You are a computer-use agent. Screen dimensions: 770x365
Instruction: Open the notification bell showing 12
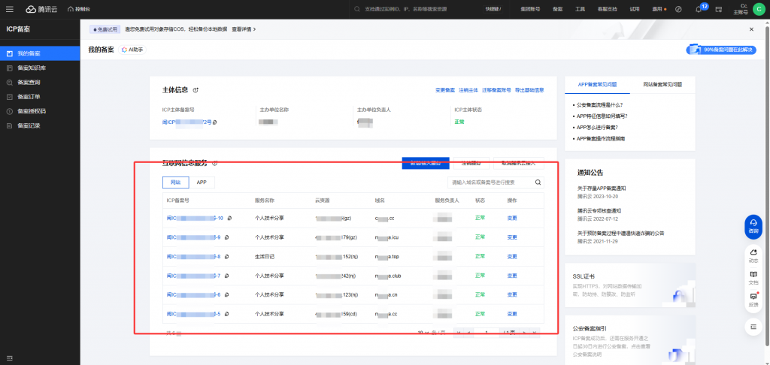(699, 9)
